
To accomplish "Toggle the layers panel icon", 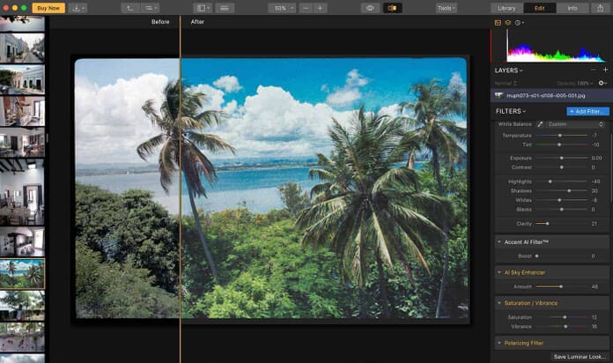I will (x=508, y=23).
